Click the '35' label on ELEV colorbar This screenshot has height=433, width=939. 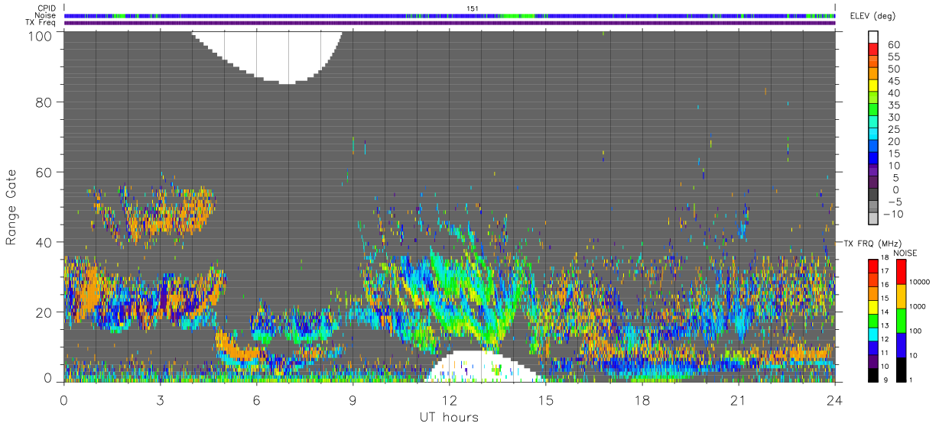pyautogui.click(x=893, y=105)
